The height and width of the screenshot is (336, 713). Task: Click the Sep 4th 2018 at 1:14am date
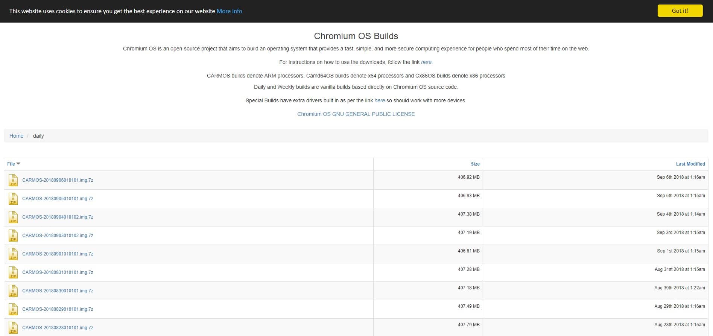tap(681, 214)
